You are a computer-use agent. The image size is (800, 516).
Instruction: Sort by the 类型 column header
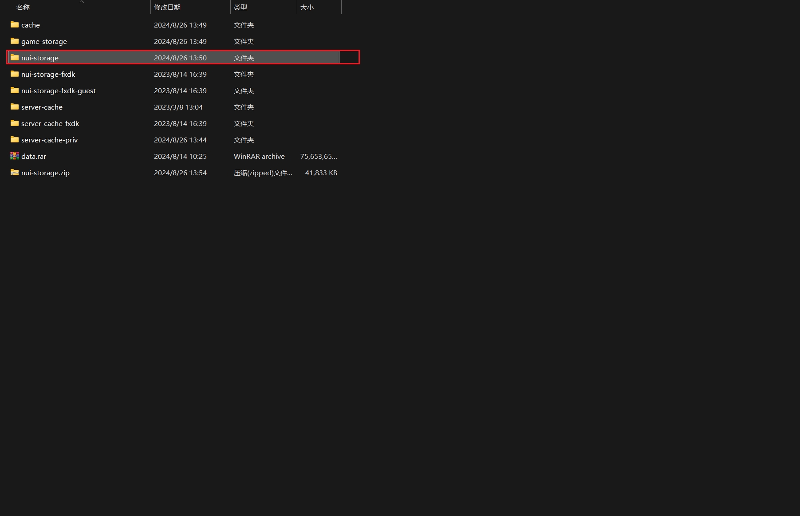pyautogui.click(x=240, y=8)
